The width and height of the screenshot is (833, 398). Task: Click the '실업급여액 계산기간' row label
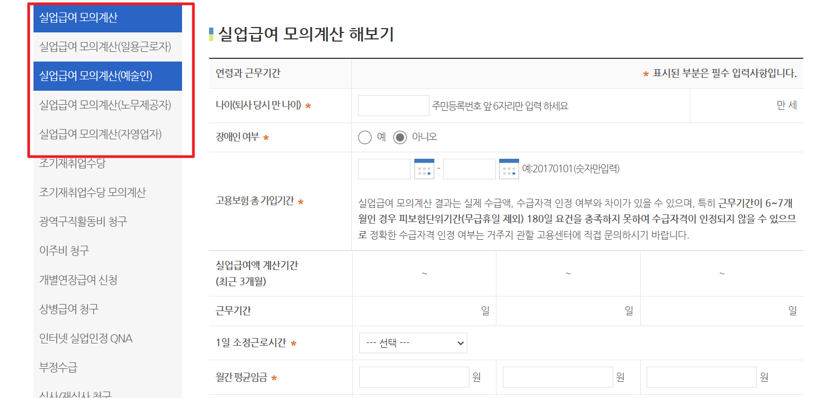[x=257, y=265]
